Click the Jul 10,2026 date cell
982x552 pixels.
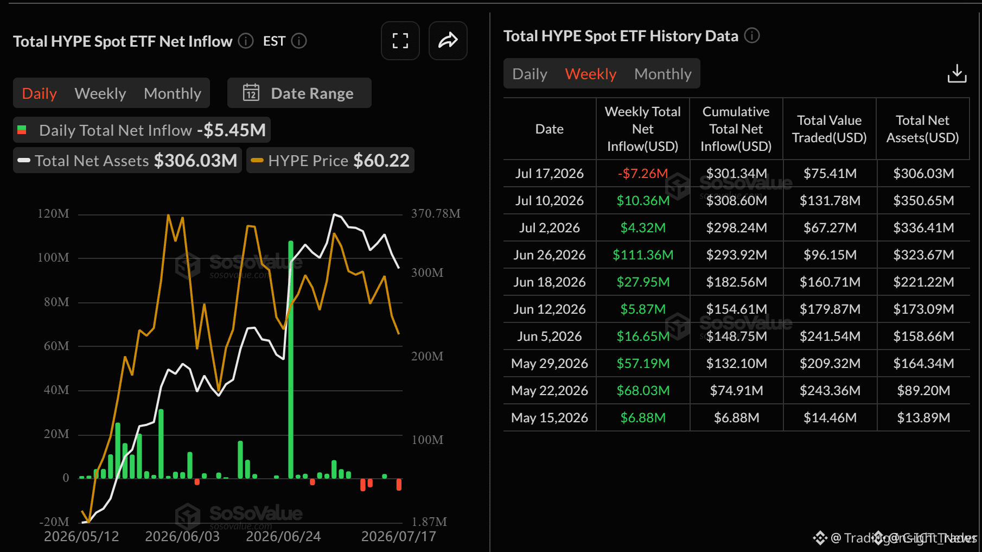550,201
